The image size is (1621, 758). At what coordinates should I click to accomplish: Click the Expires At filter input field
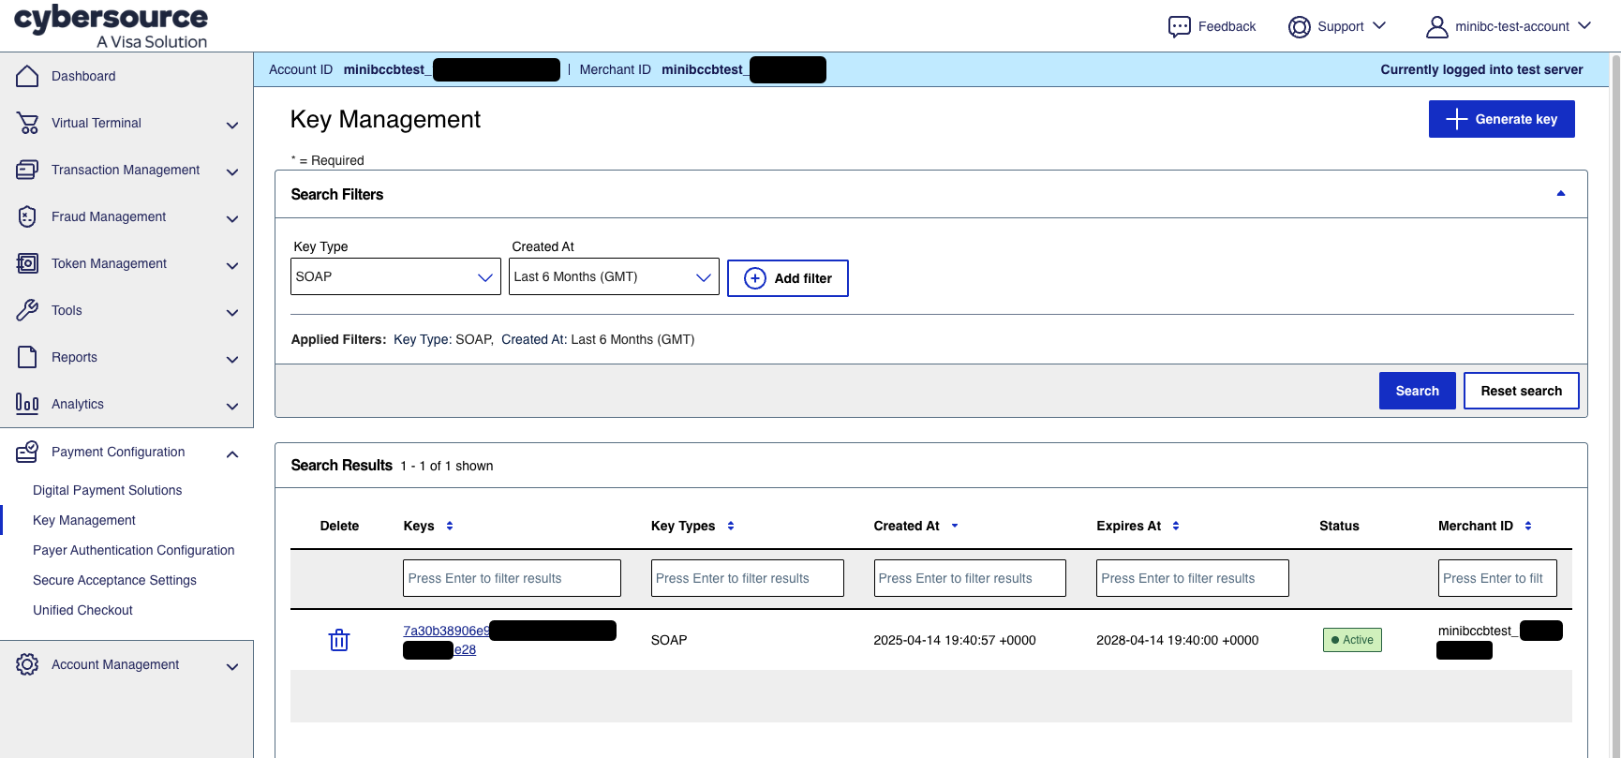pyautogui.click(x=1193, y=578)
